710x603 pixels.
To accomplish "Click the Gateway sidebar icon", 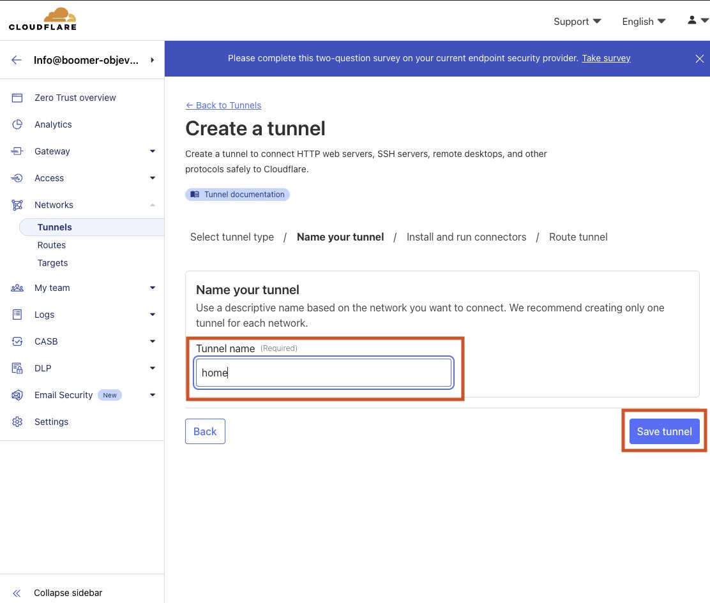I will [17, 151].
